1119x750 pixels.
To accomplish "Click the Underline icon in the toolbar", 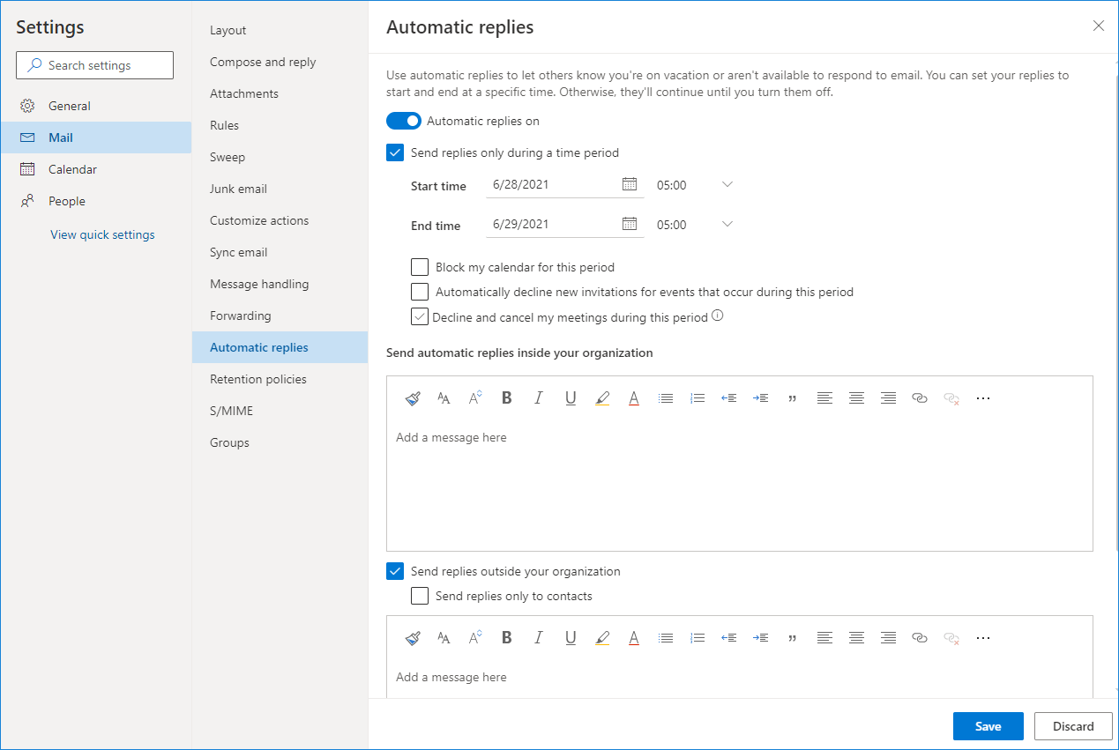I will coord(571,397).
